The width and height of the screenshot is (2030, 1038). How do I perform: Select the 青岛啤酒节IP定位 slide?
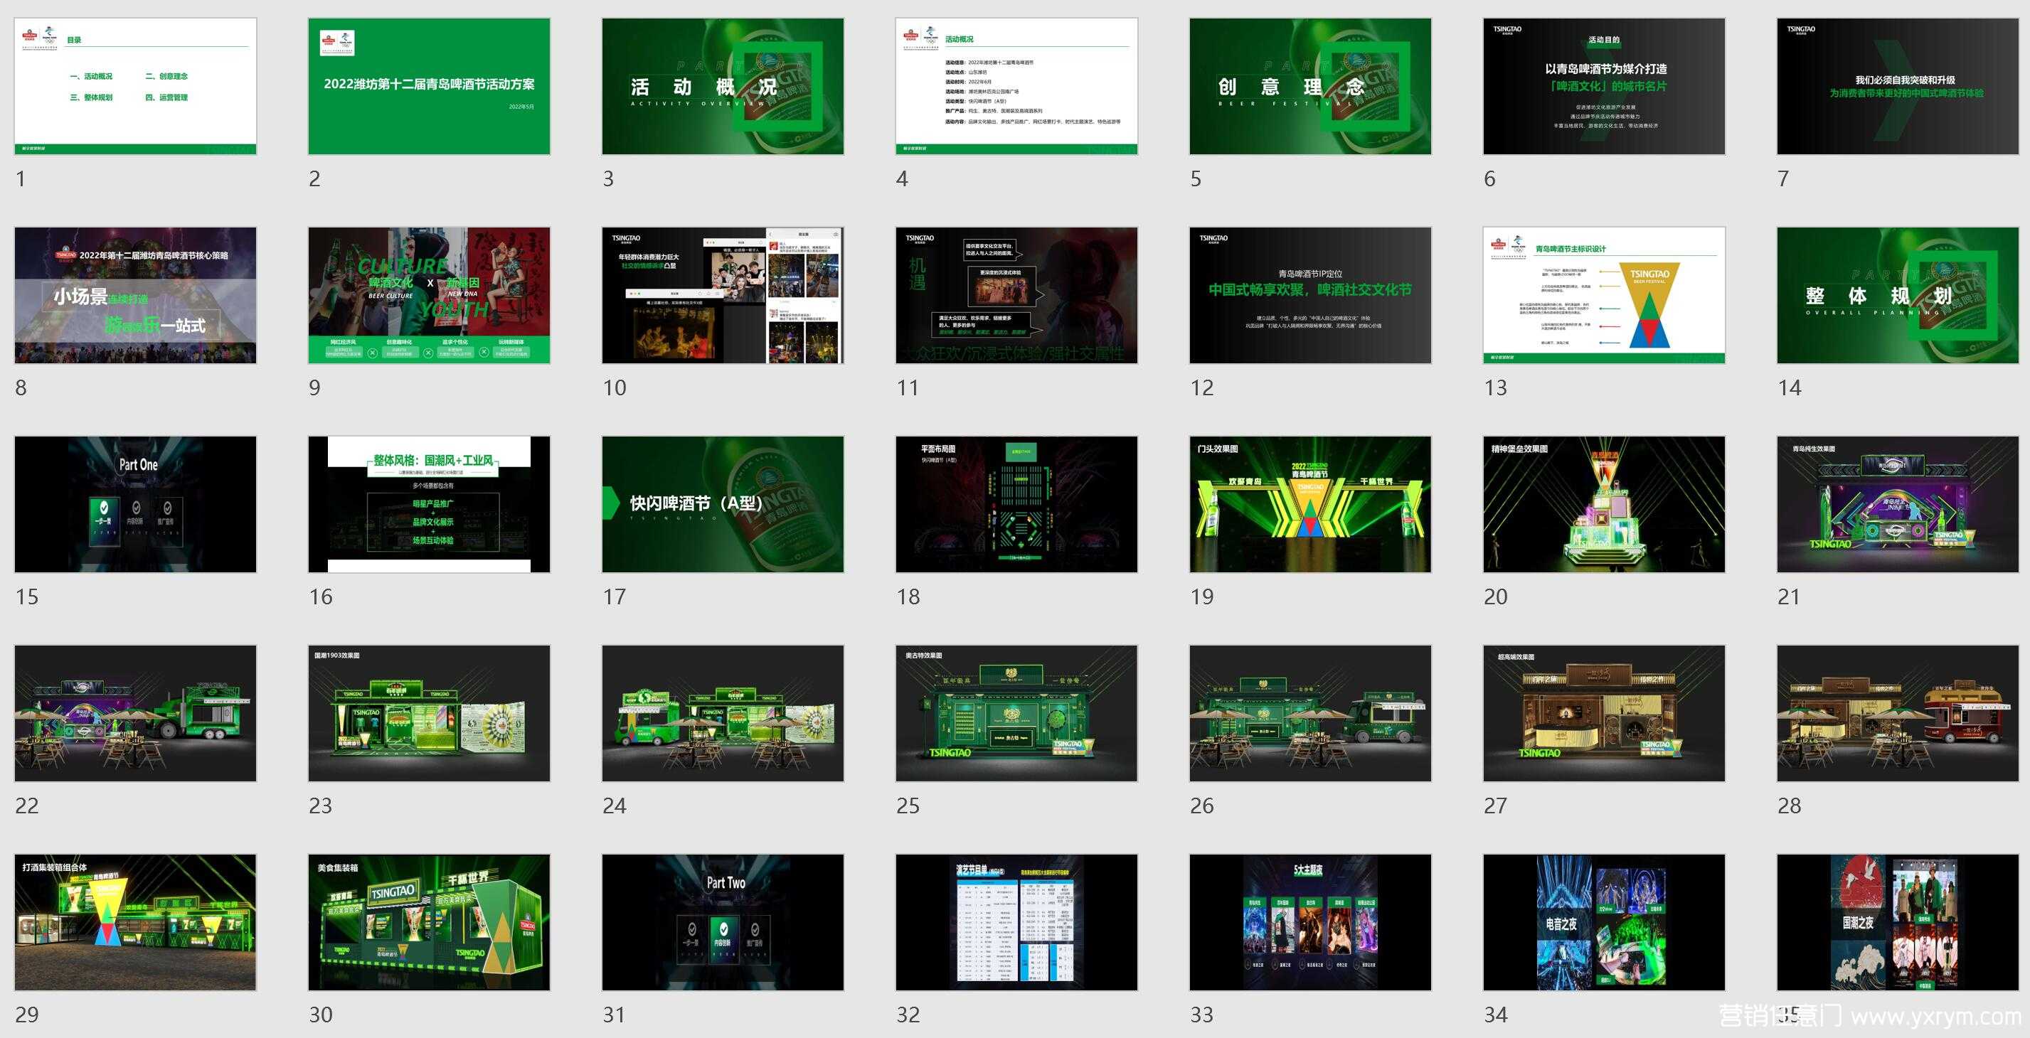point(1310,295)
